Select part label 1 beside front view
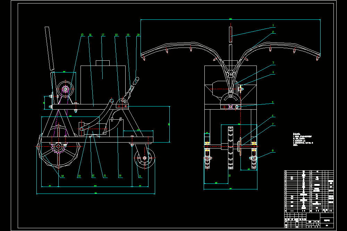This screenshot has width=347, height=231. 273,25
